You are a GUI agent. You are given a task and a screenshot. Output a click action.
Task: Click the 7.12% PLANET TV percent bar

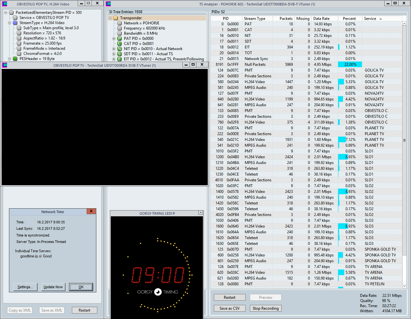[342, 140]
